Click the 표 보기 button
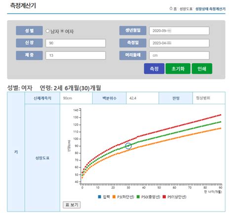Viewport: 234px width, 213px height. 72,205
